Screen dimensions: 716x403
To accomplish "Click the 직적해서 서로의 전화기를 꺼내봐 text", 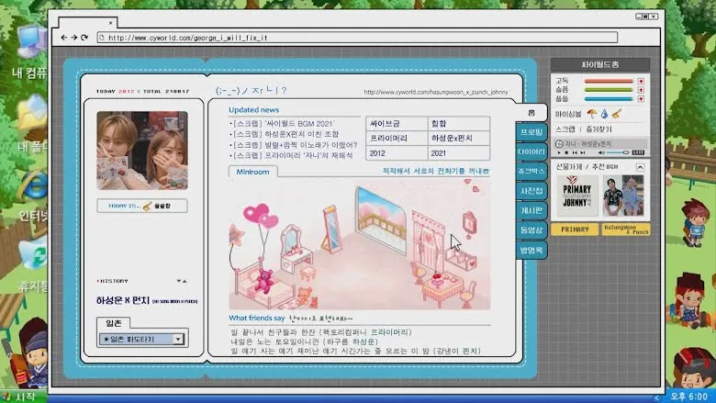I will point(436,171).
